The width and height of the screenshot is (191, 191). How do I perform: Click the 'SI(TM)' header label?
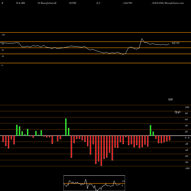coord(73,3)
